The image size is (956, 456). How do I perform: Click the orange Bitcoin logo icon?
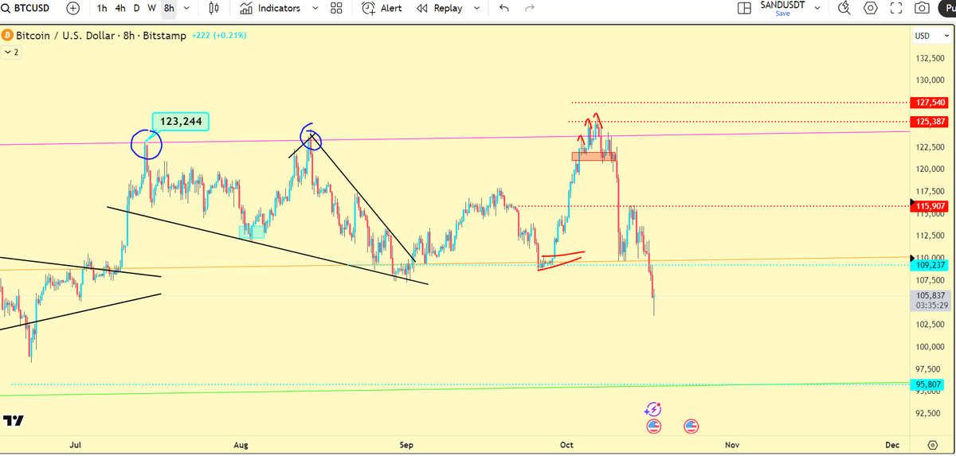tap(7, 36)
